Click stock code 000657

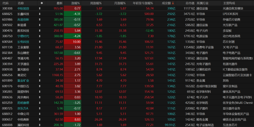(x=7, y=120)
